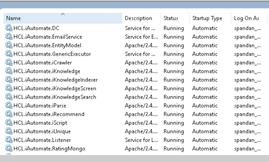Click the Running status of HCL.iAutomate.iScript

(x=173, y=123)
